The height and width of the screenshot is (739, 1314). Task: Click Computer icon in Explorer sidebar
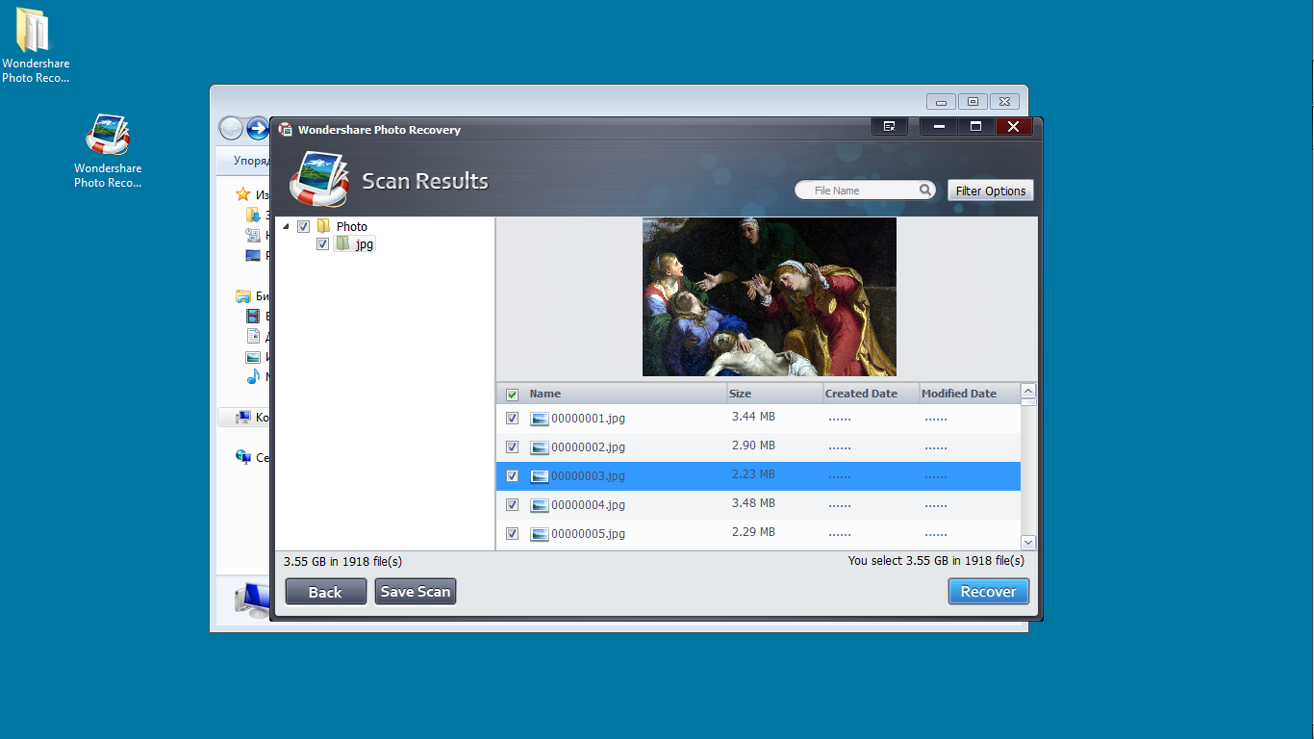point(244,418)
